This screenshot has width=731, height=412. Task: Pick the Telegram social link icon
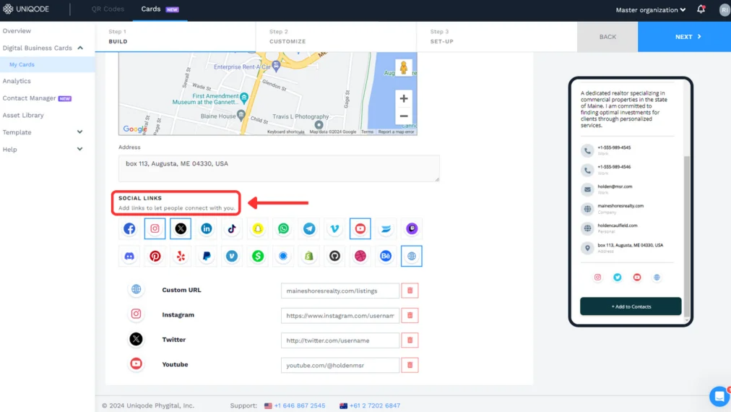(309, 228)
